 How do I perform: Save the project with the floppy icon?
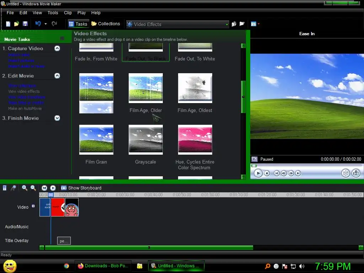tap(25, 24)
